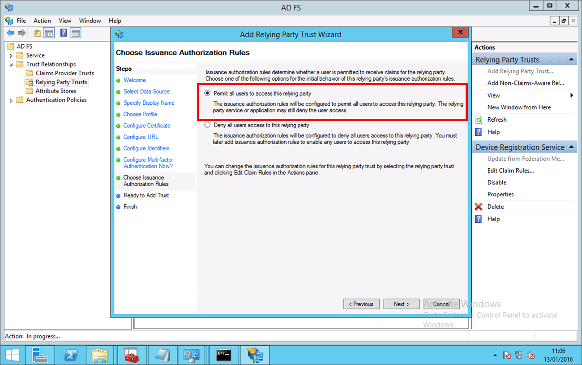The image size is (582, 365).
Task: Click the grey Forward arrow in the toolbar
Action: coord(21,33)
